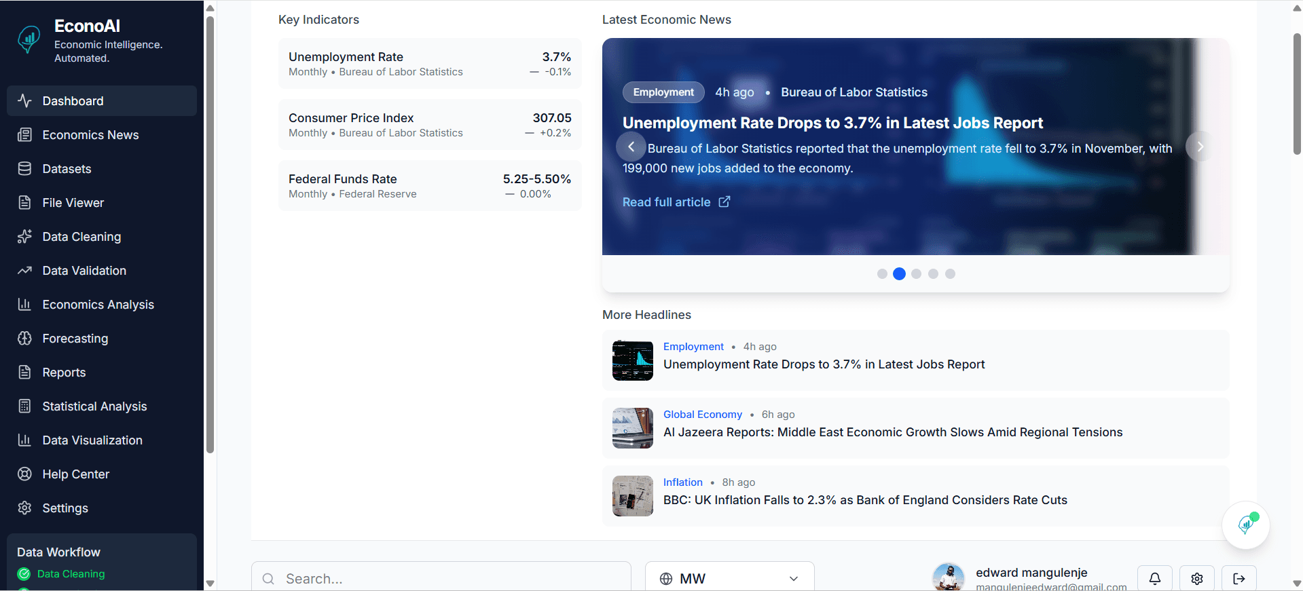Screen dimensions: 1303x591
Task: Click the globe icon in region selector
Action: point(666,579)
